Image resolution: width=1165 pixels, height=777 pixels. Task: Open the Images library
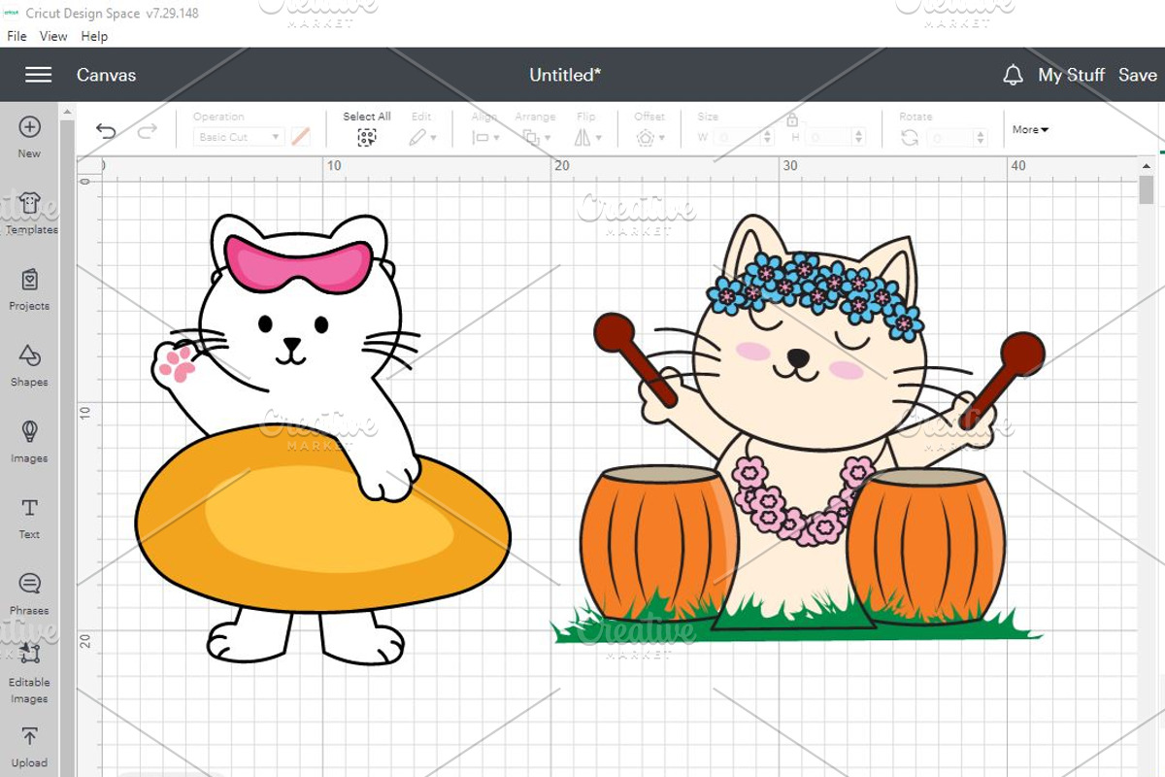[x=29, y=442]
